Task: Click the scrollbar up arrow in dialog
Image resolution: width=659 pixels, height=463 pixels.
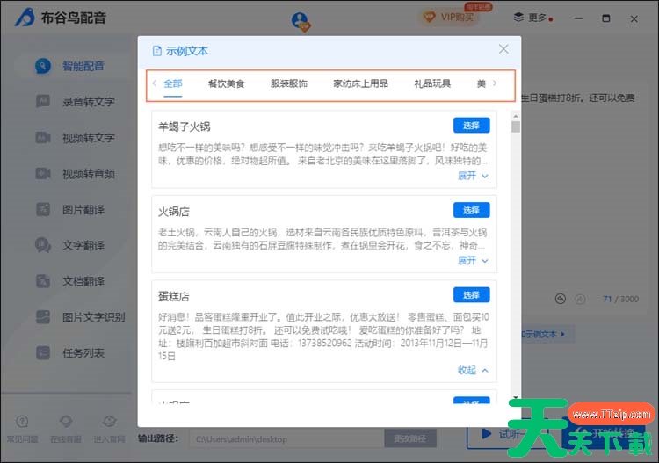Action: point(516,116)
